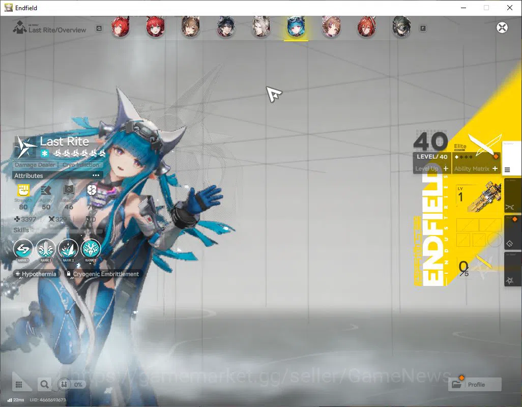Select the eighth operator portrait in top row
Viewport: 522px width, 407px height.
[366, 27]
